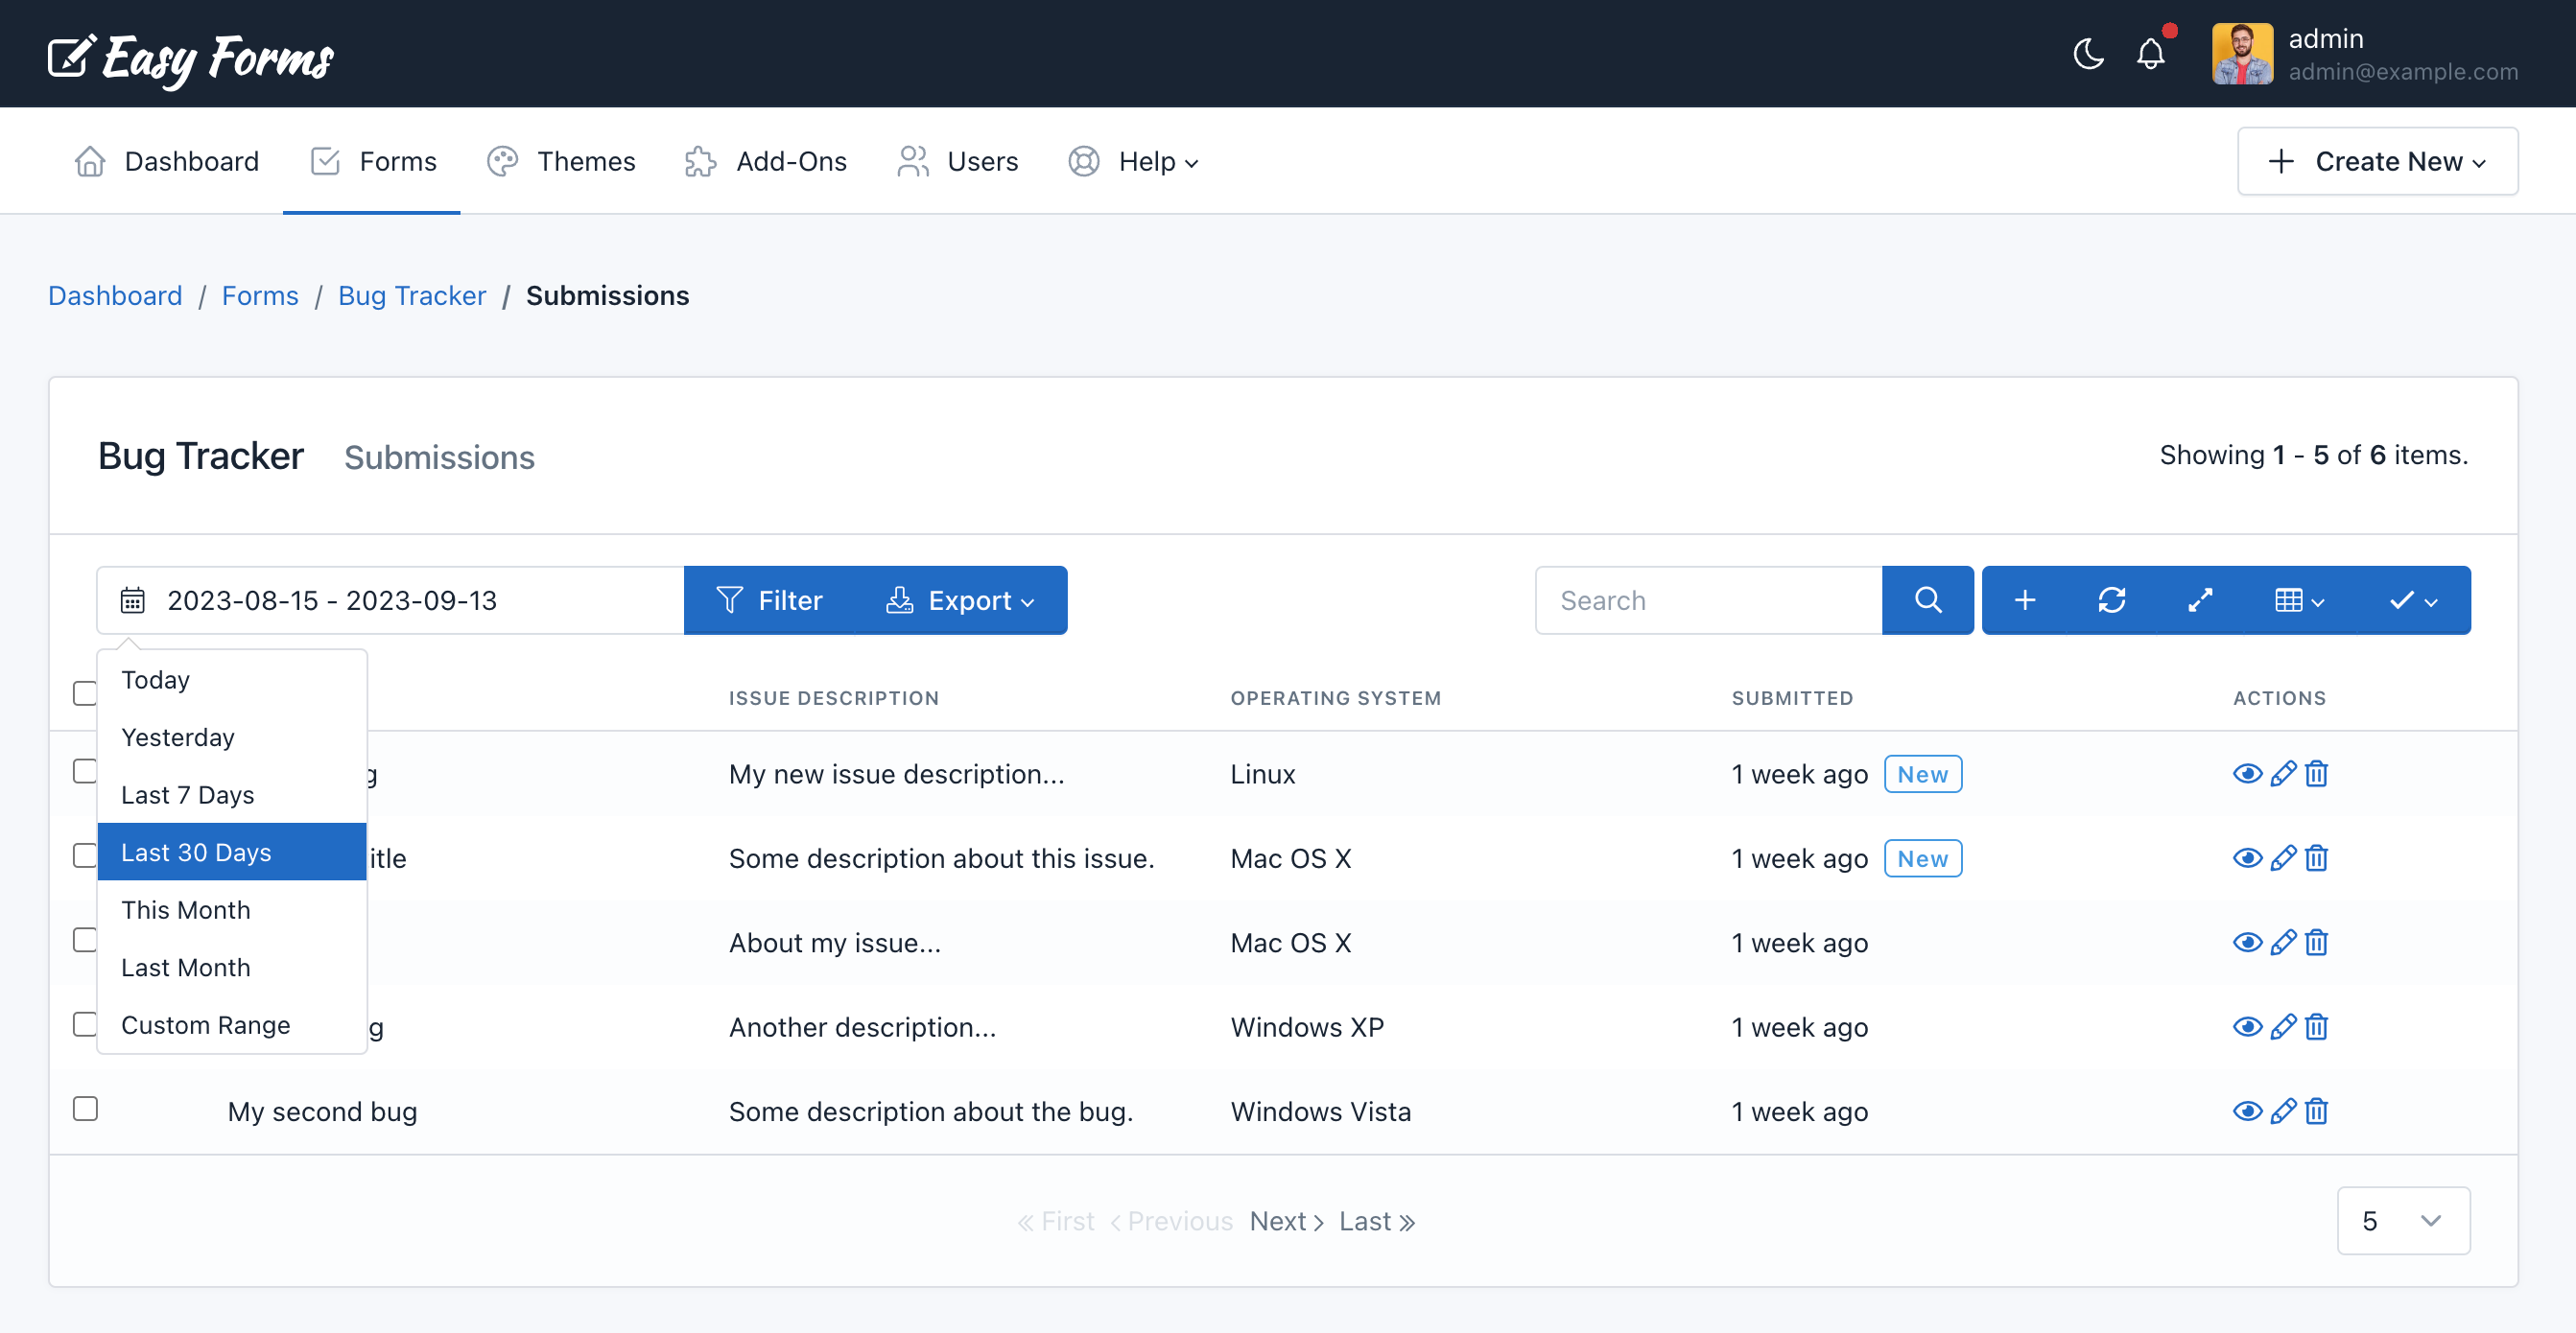2576x1333 pixels.
Task: Tick the checkbox next to My second bug
Action: [x=85, y=1110]
